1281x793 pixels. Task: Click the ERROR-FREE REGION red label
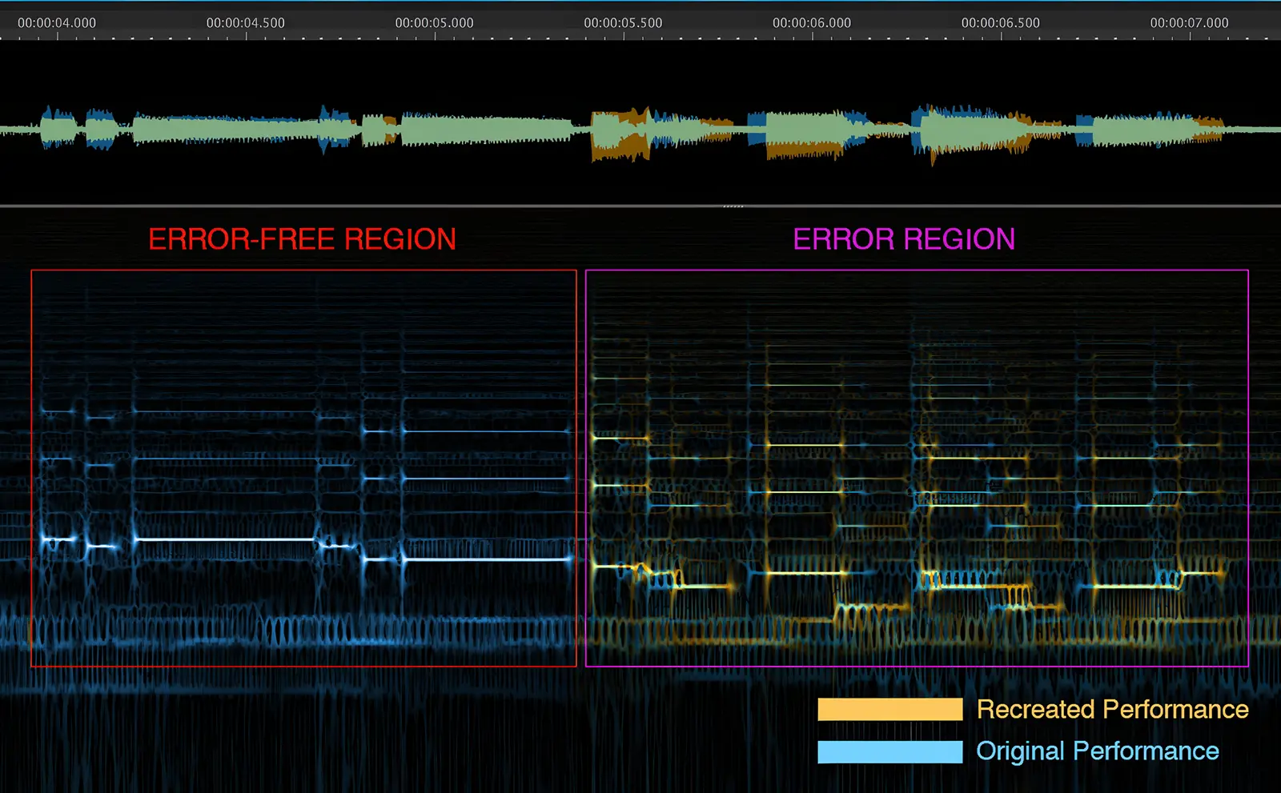pyautogui.click(x=302, y=239)
